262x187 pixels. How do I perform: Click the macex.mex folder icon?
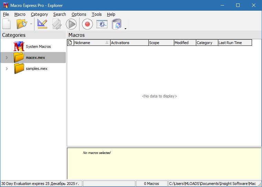point(19,58)
